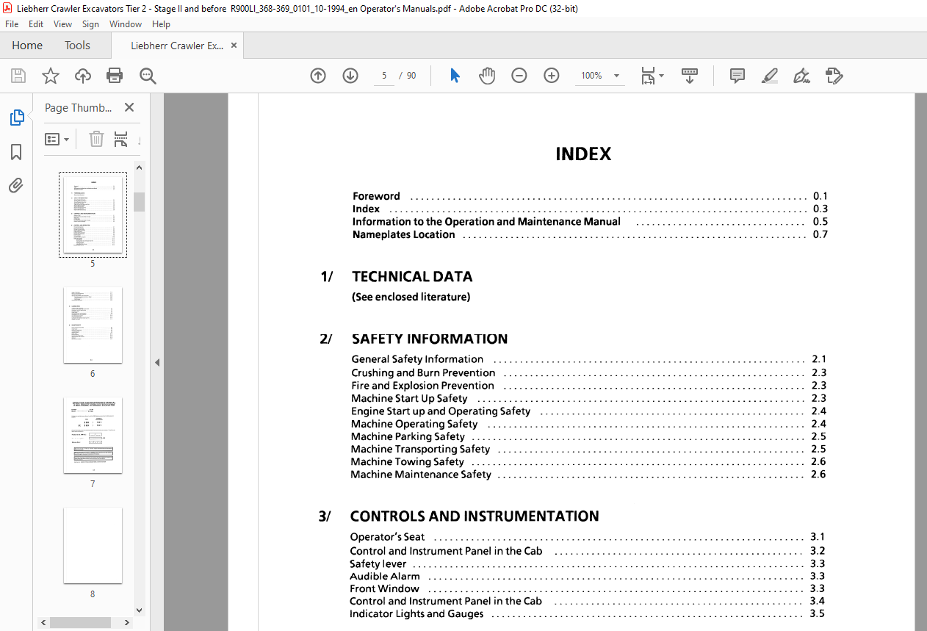Select the page 7 thumbnail
Viewport: 927px width, 631px height.
click(93, 435)
